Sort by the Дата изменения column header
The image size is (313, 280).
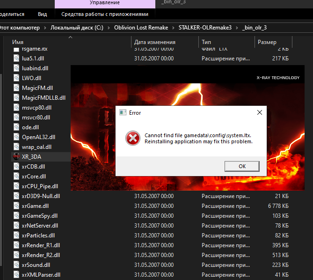[x=155, y=42]
